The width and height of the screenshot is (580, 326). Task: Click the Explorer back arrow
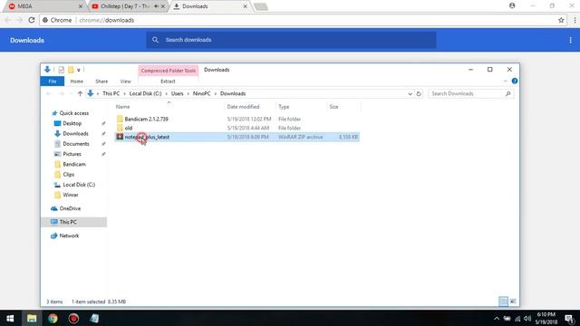[x=48, y=94]
